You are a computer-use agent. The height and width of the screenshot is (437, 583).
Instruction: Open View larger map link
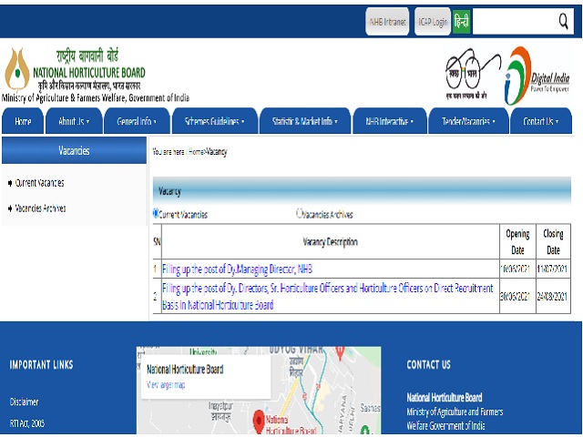pos(166,384)
